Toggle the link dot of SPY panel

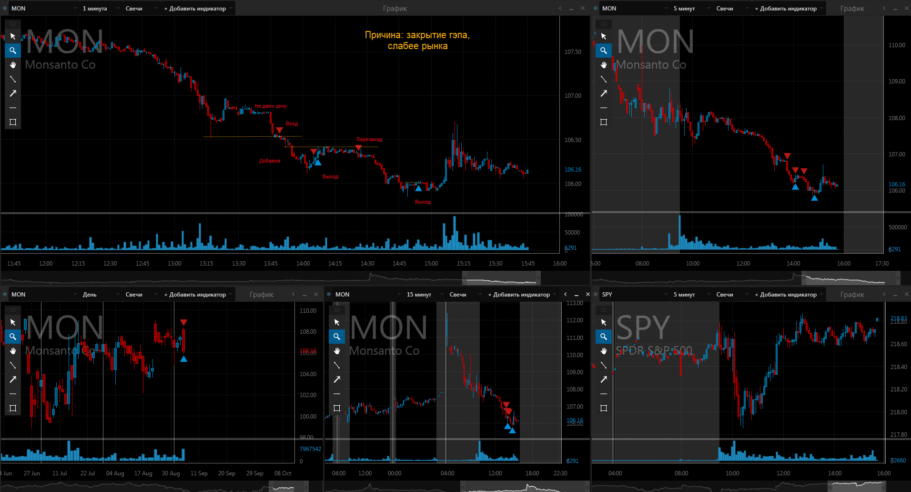point(596,294)
